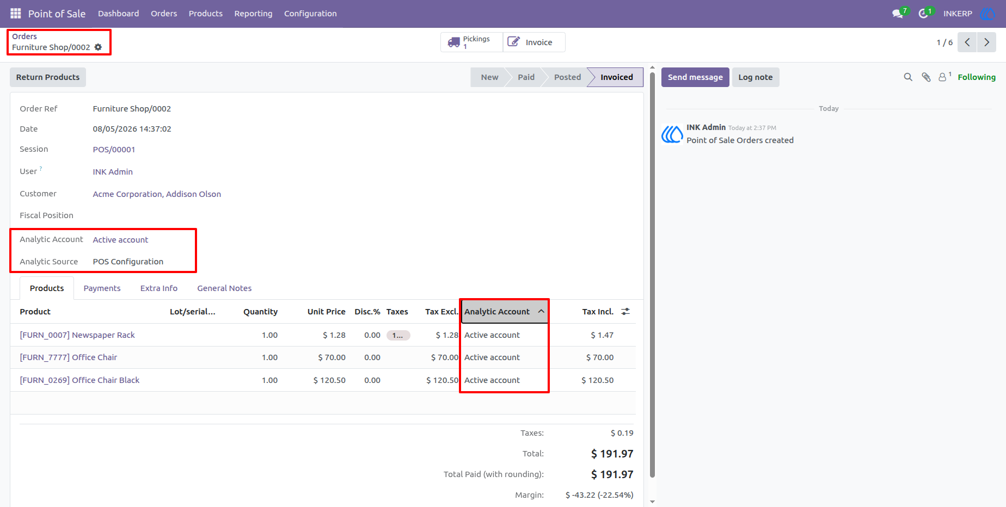Open the apps grid menu icon
The width and height of the screenshot is (1006, 507).
(x=15, y=13)
